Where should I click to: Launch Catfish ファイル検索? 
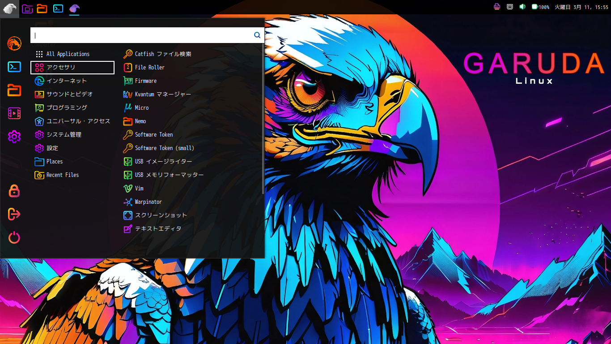point(191,54)
